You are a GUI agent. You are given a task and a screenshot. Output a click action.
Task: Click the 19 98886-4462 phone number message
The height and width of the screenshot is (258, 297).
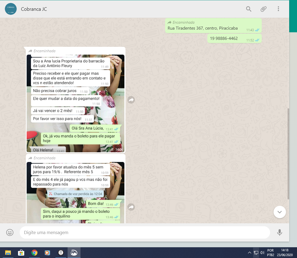pos(224,38)
